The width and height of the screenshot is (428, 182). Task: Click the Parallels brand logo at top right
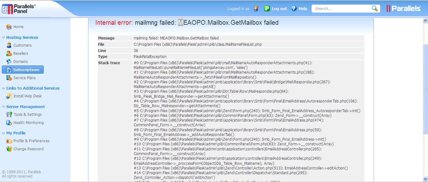[403, 8]
